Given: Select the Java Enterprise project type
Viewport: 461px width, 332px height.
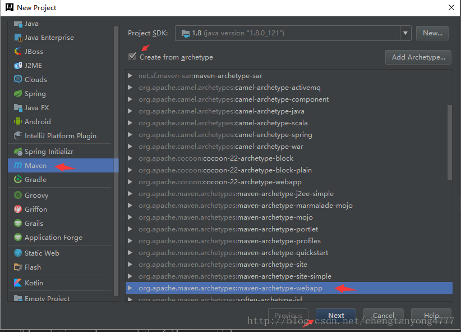Looking at the screenshot, I should coord(61,38).
